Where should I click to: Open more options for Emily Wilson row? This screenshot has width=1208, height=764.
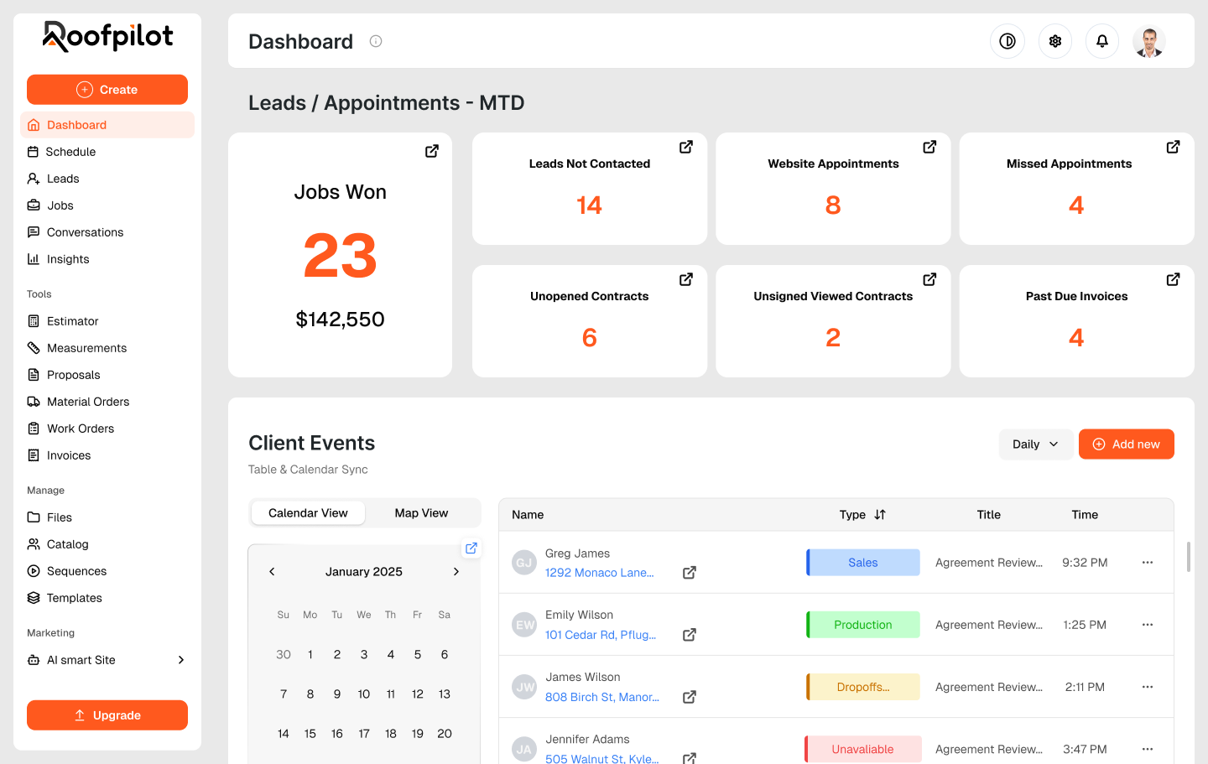tap(1148, 625)
